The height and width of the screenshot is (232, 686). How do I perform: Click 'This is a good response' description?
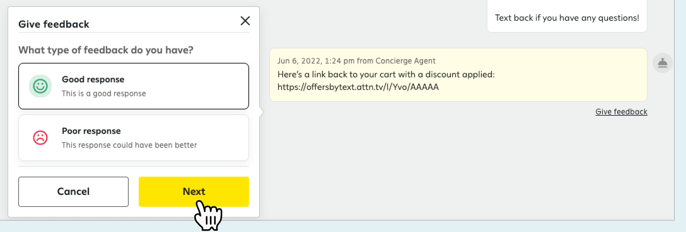pos(104,94)
